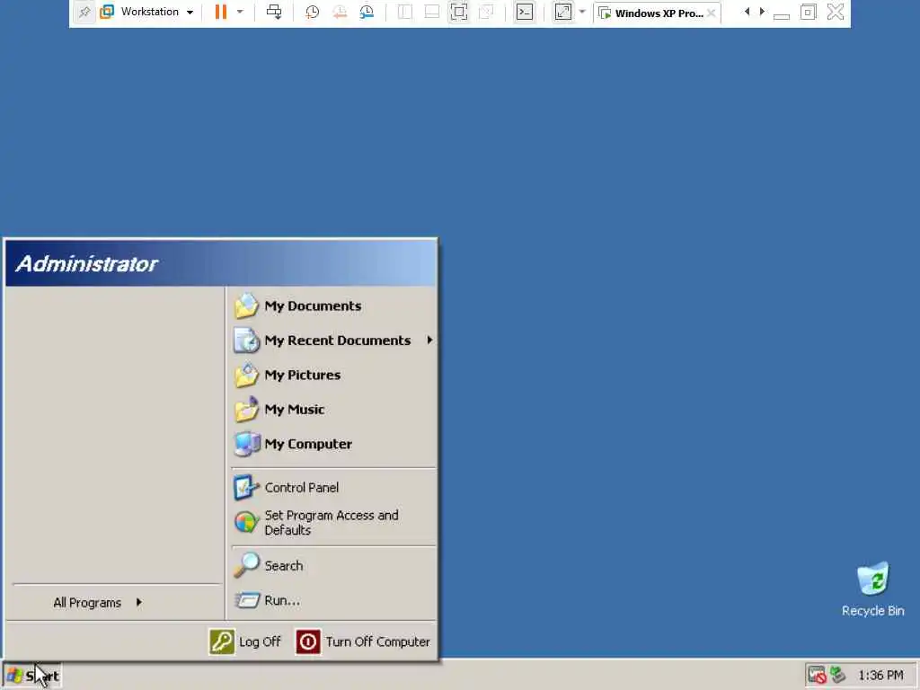The width and height of the screenshot is (920, 690).
Task: Click the Search magnifier icon
Action: point(246,566)
